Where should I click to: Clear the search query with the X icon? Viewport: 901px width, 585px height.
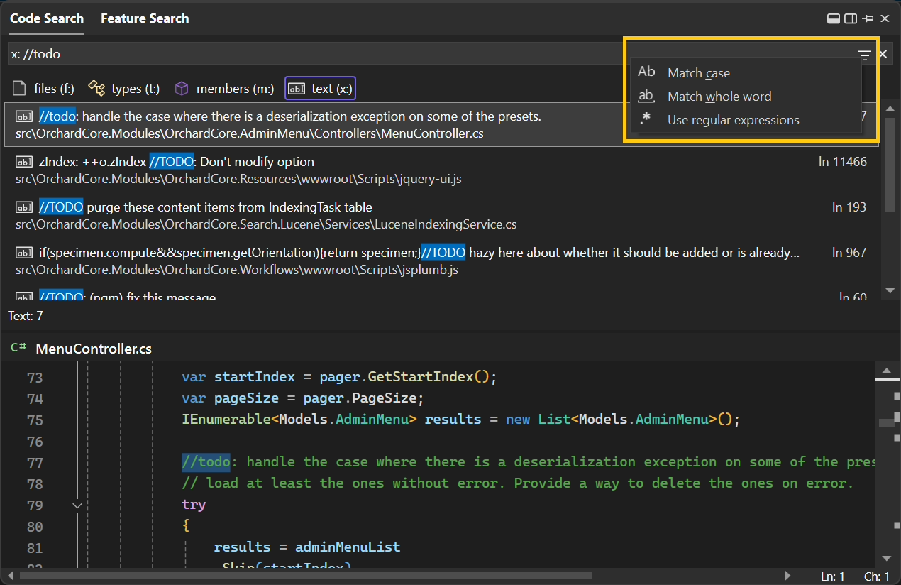point(883,55)
